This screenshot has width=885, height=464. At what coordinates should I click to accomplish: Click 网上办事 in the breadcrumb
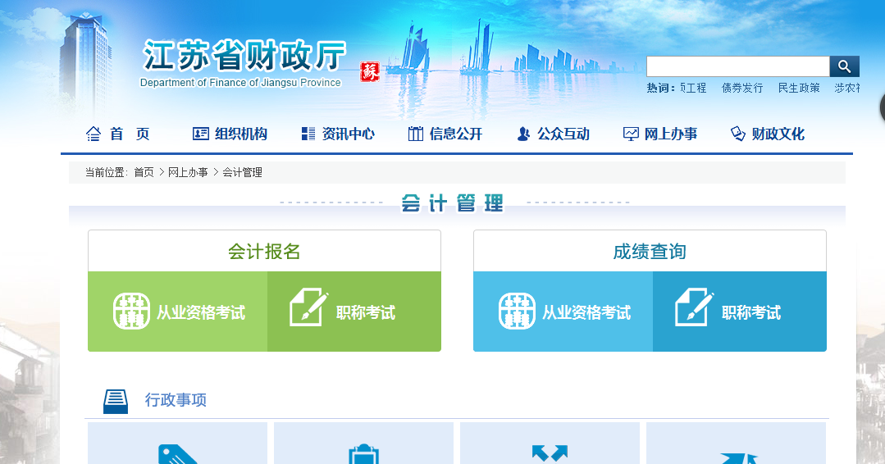click(188, 172)
